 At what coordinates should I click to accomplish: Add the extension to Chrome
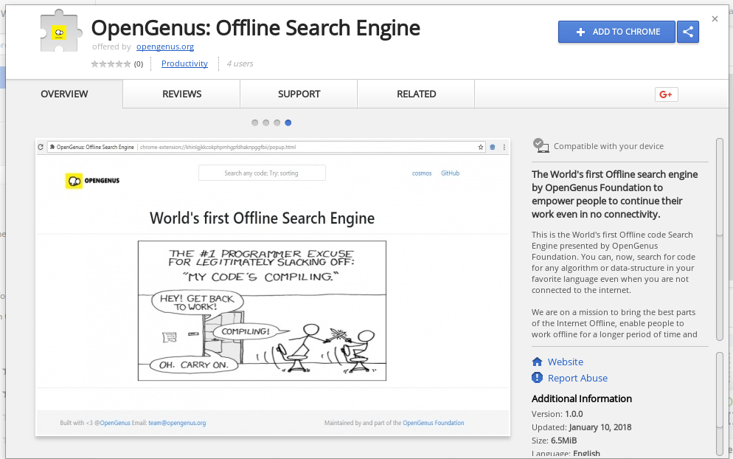point(616,32)
